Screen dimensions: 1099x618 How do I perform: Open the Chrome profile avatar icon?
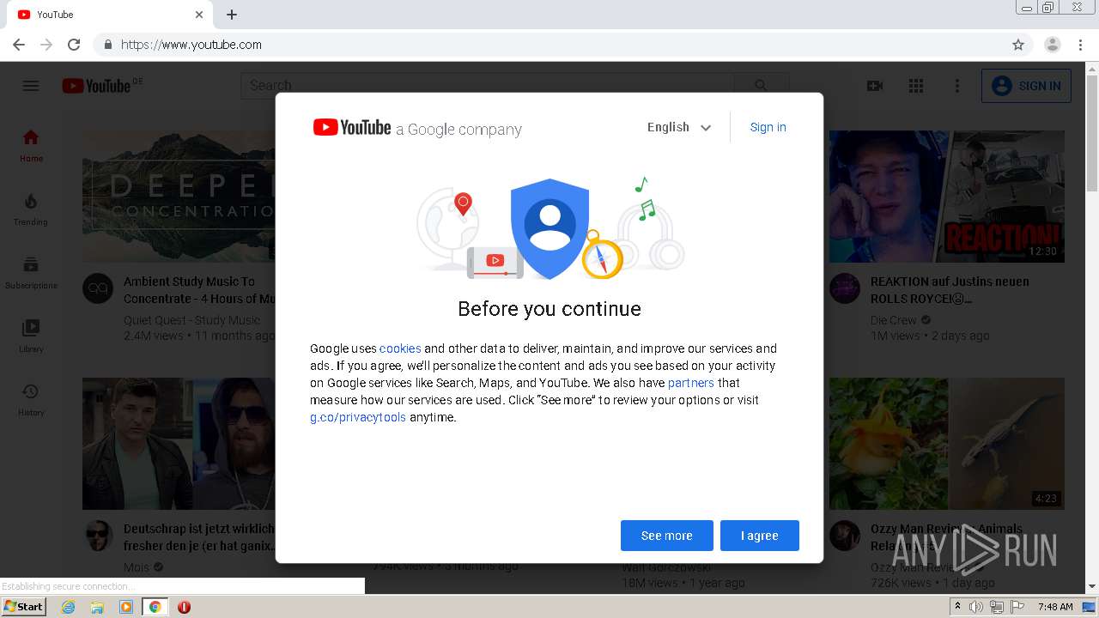(x=1053, y=45)
